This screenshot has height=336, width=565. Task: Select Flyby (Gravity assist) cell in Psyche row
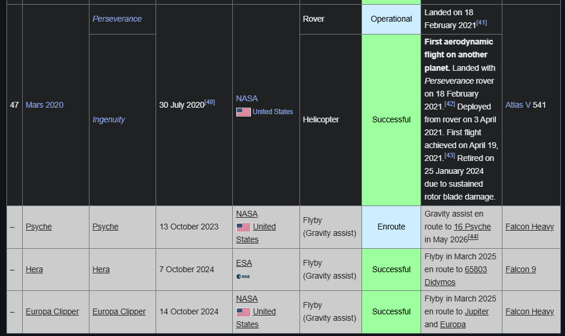[330, 227]
